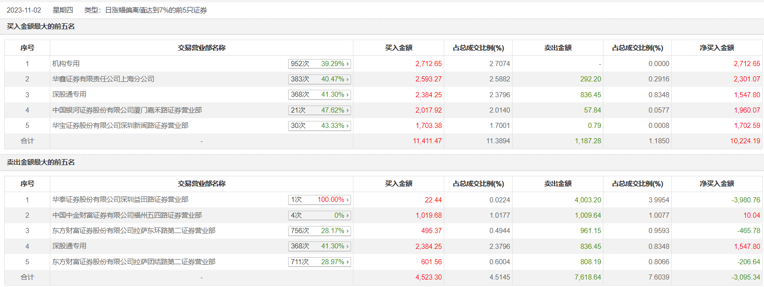View 东方财富证券拉萨东环路第二证券营业部 page
This screenshot has width=764, height=287.
[134, 231]
